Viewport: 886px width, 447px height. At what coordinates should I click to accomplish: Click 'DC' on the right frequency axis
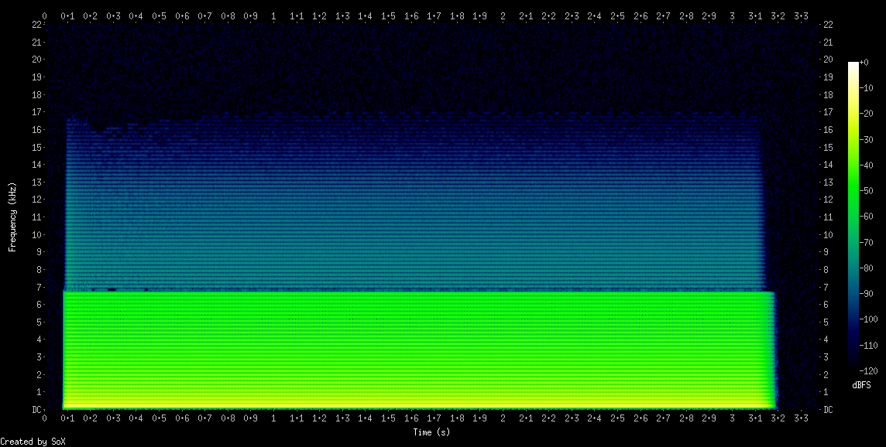click(828, 410)
